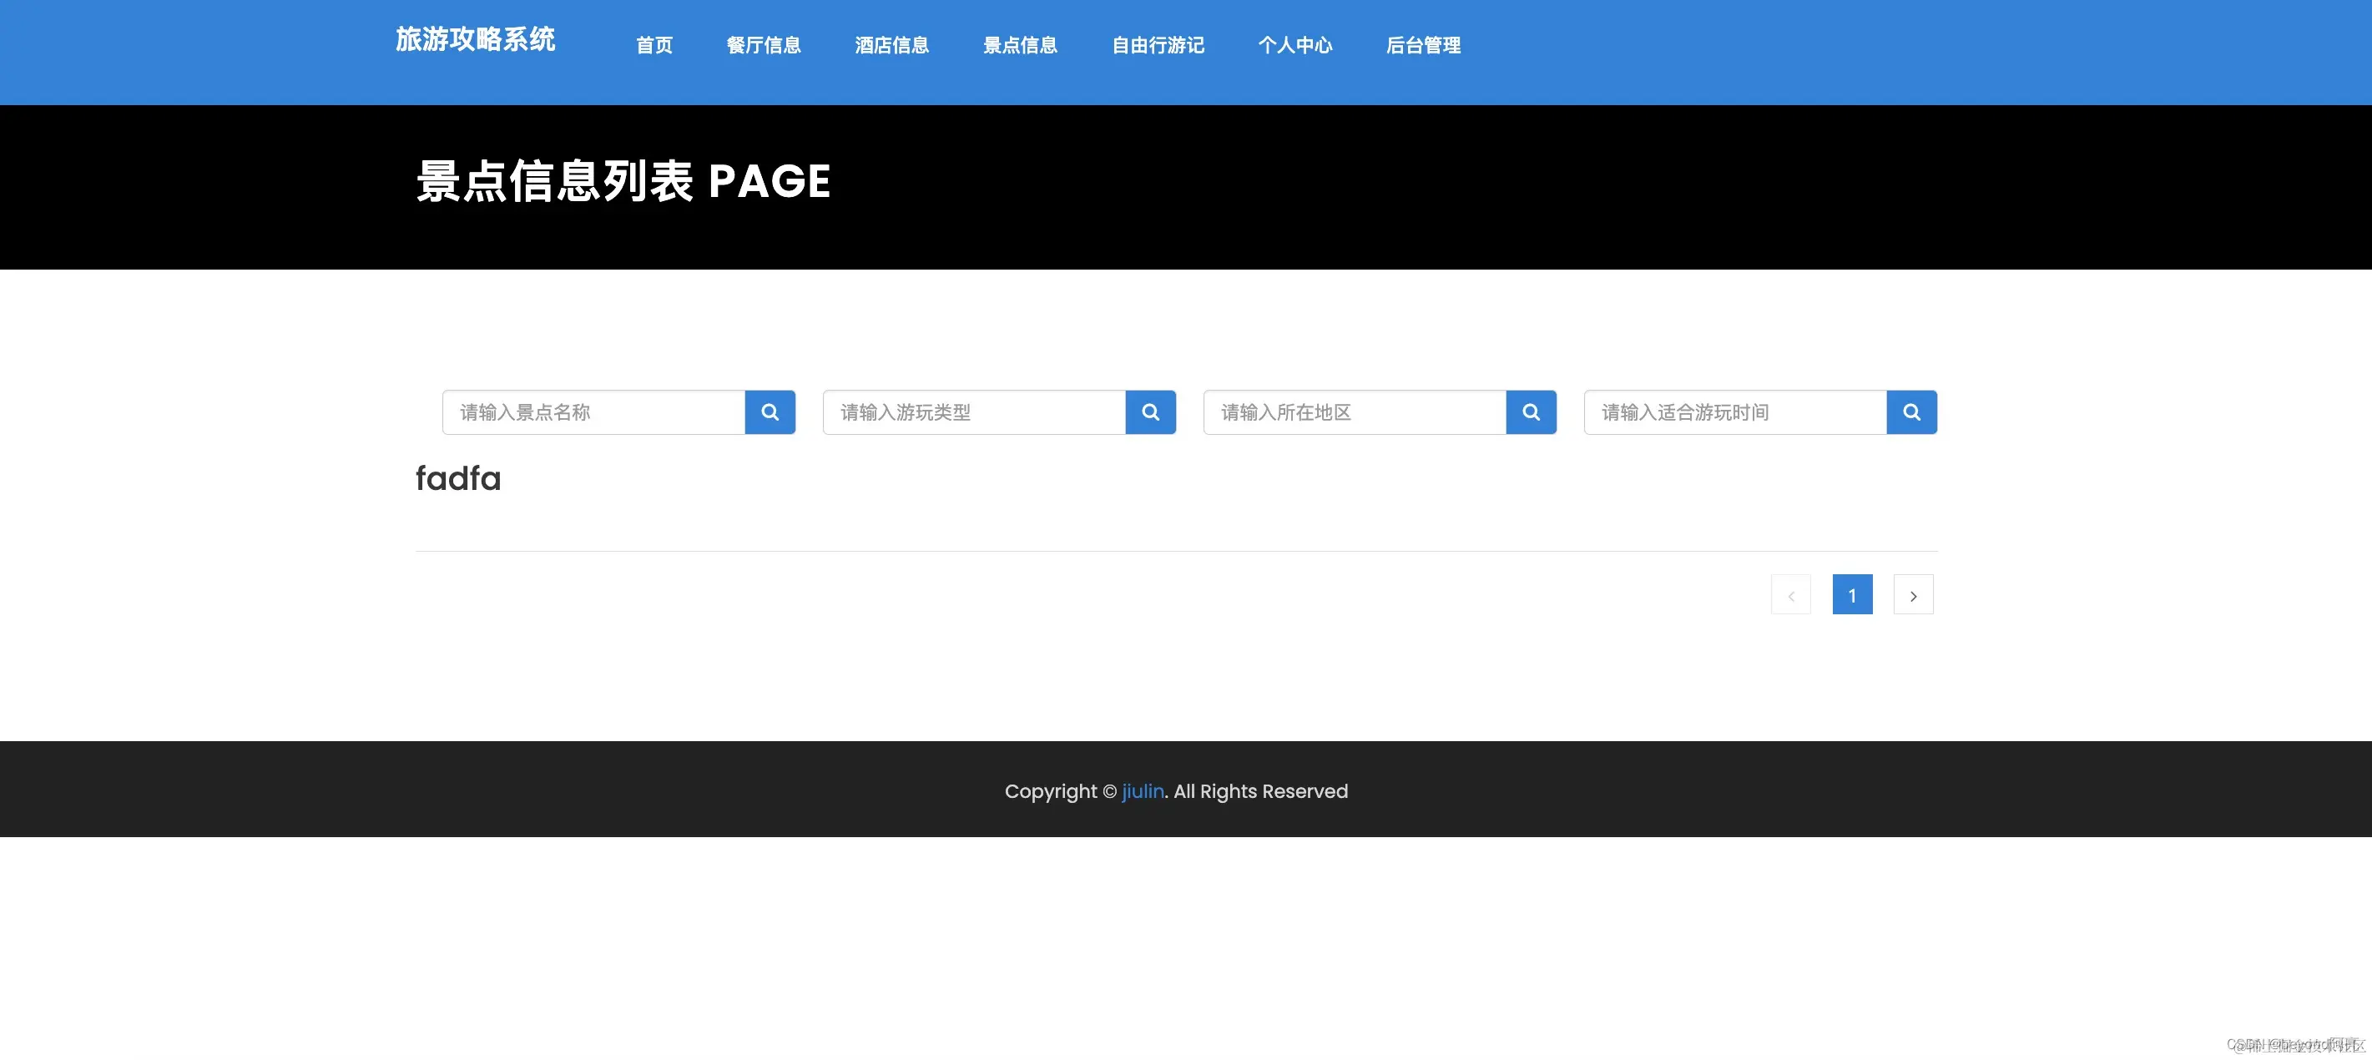Open the fadfa attraction entry

[457, 479]
